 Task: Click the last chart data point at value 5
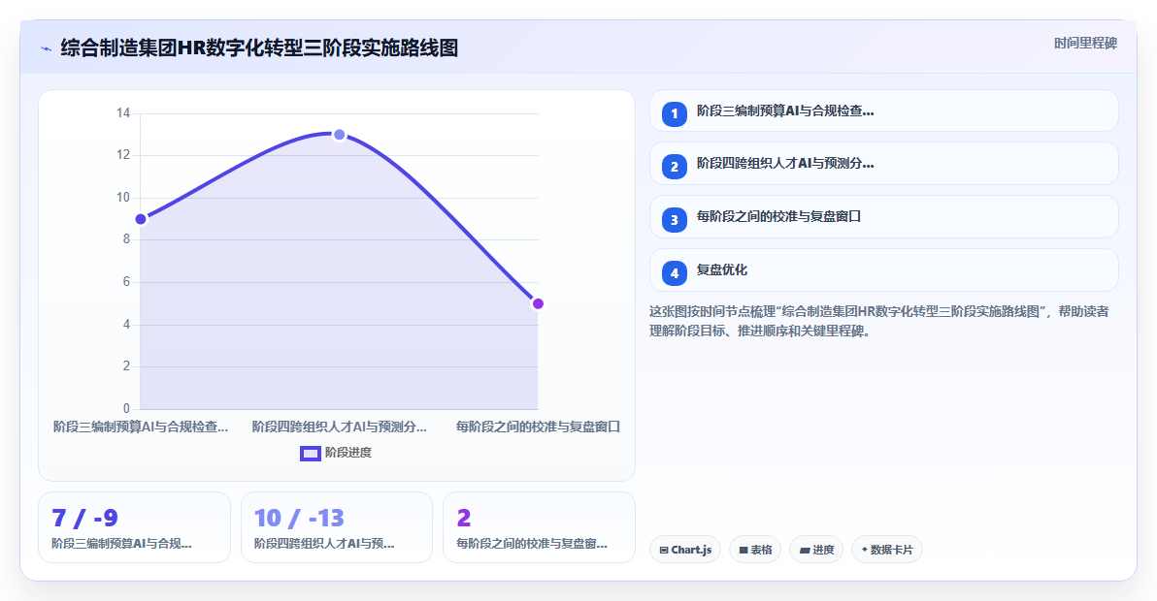[x=538, y=303]
